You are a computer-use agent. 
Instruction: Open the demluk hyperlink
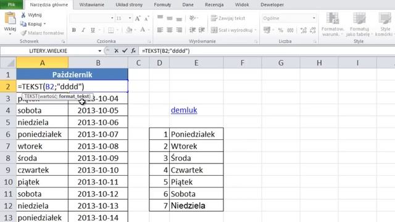[184, 110]
